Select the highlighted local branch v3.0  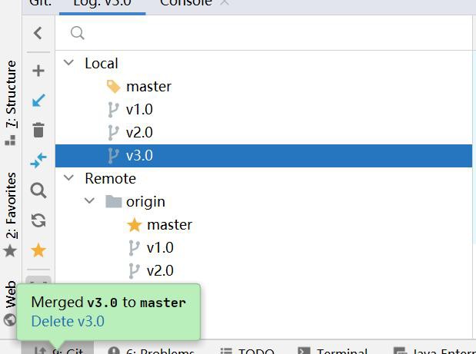(x=139, y=155)
